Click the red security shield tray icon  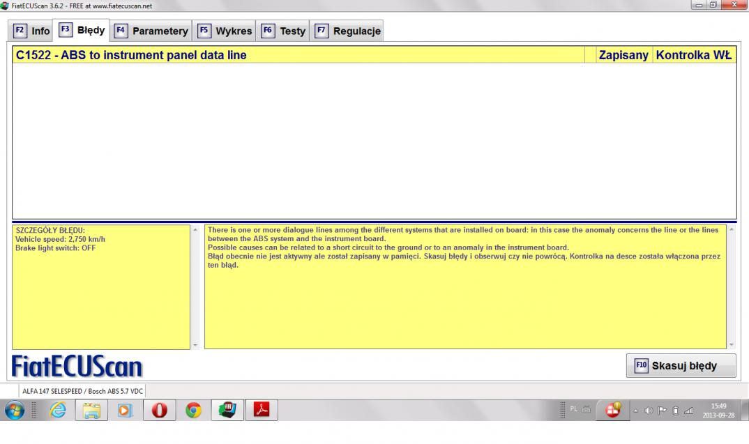[613, 410]
